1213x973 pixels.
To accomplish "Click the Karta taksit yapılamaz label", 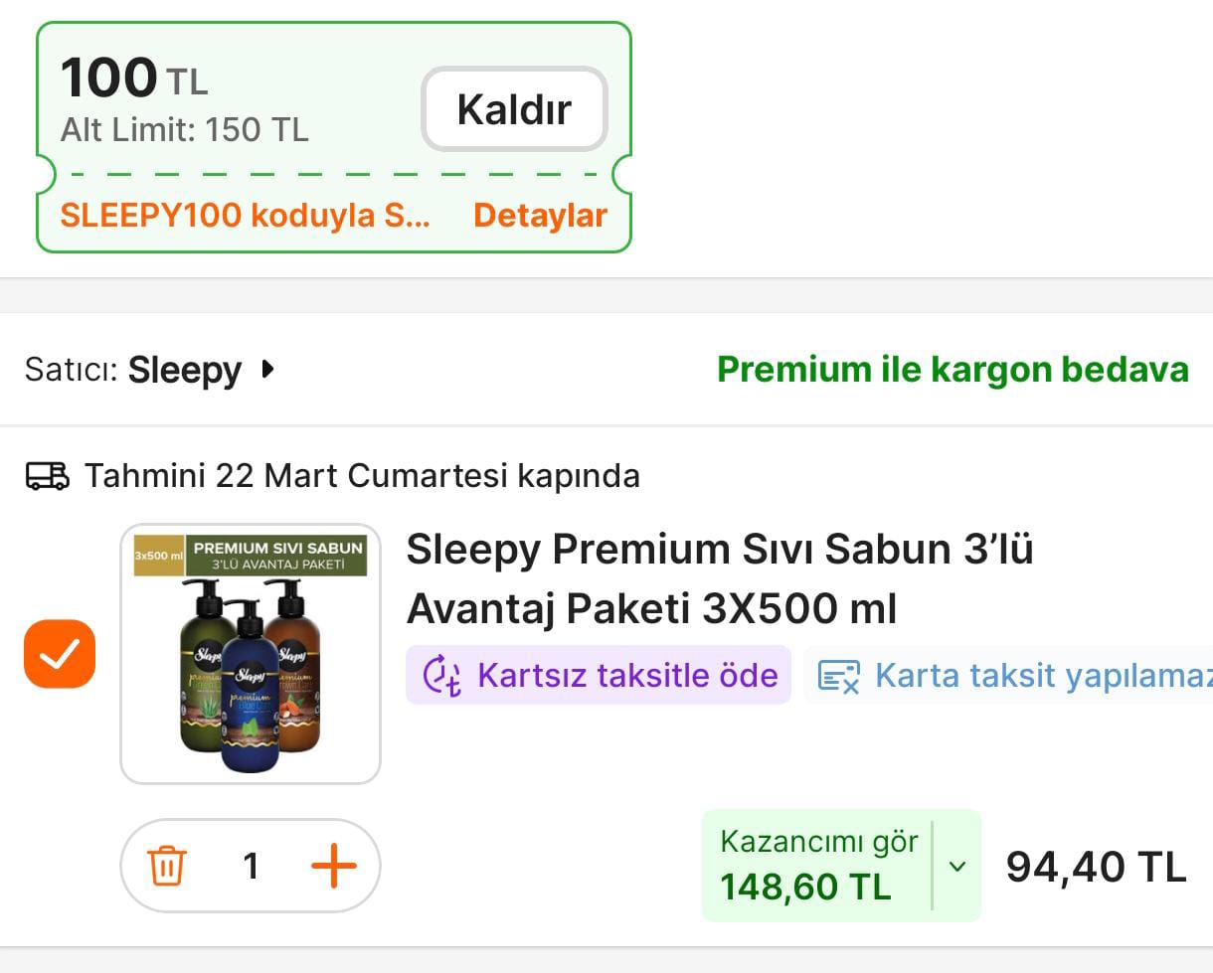I will [x=1042, y=676].
